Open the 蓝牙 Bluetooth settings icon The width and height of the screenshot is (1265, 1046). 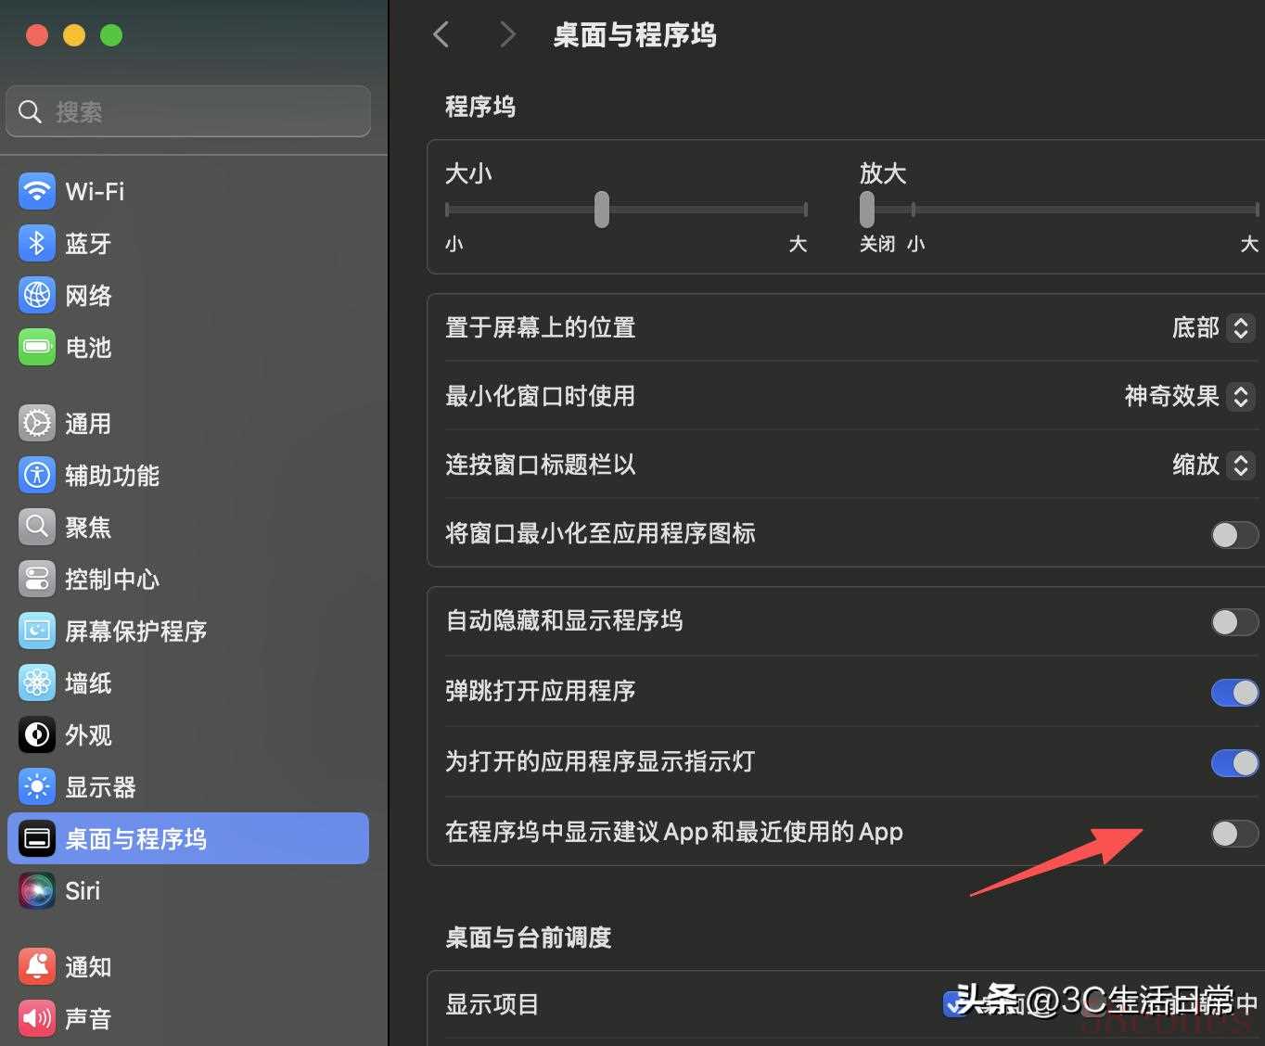[x=37, y=244]
